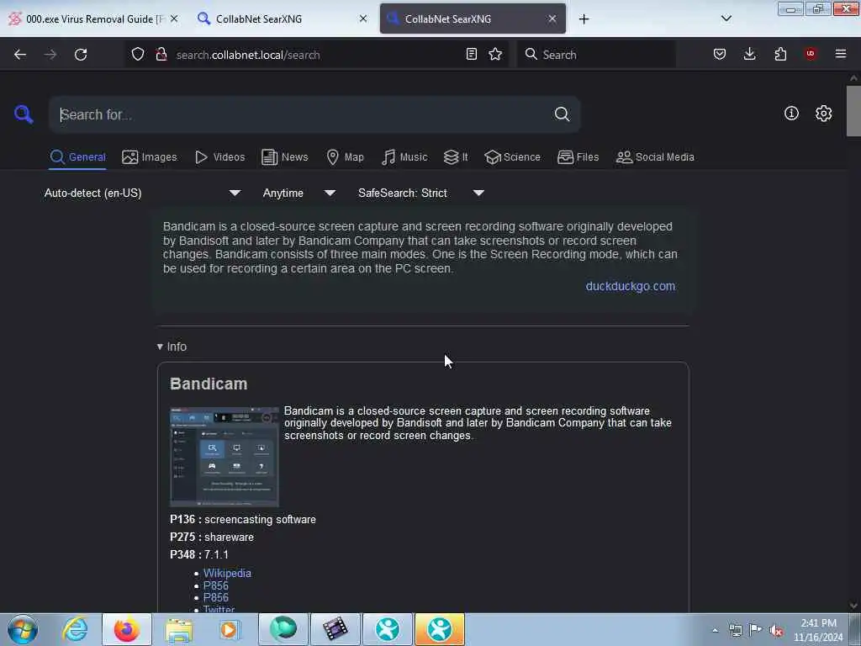Open the Firefox hamburger menu
This screenshot has width=861, height=646.
coord(841,54)
